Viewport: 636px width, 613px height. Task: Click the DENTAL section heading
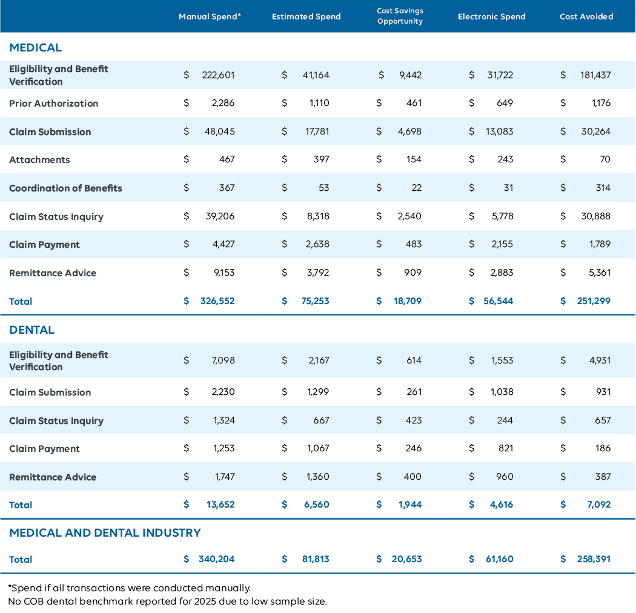click(x=31, y=330)
